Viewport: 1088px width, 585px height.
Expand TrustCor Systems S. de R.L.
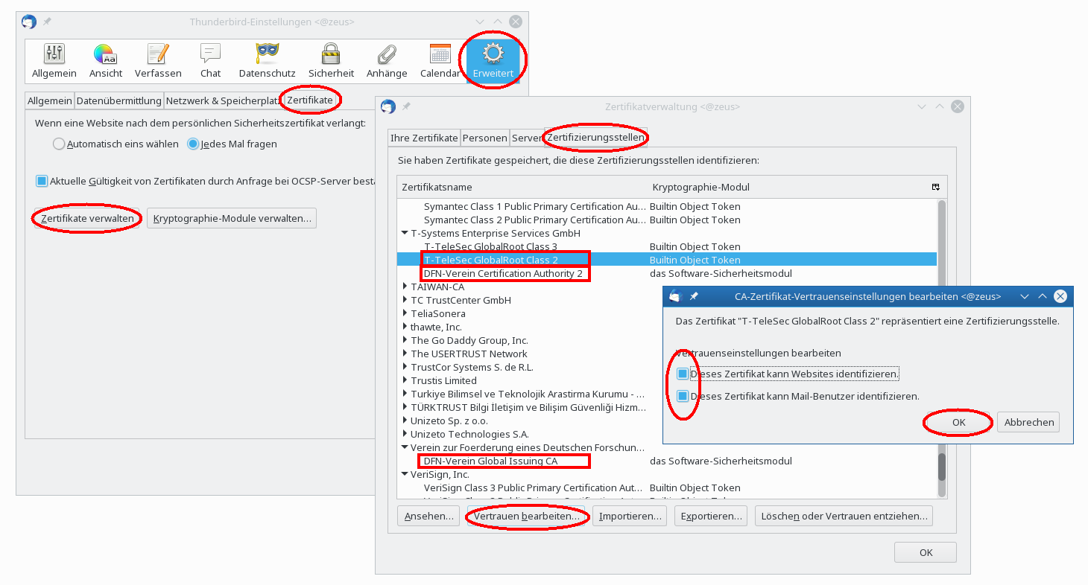pyautogui.click(x=405, y=367)
